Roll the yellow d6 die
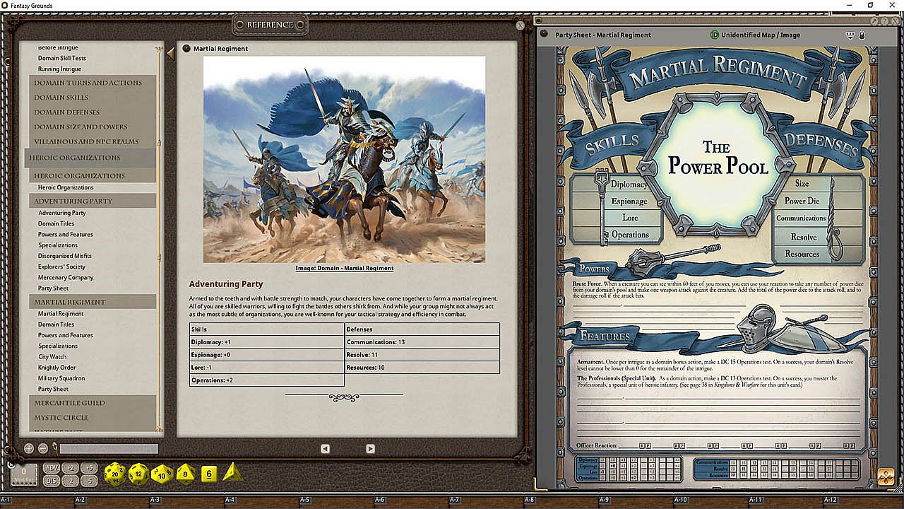The width and height of the screenshot is (904, 509). [x=208, y=474]
